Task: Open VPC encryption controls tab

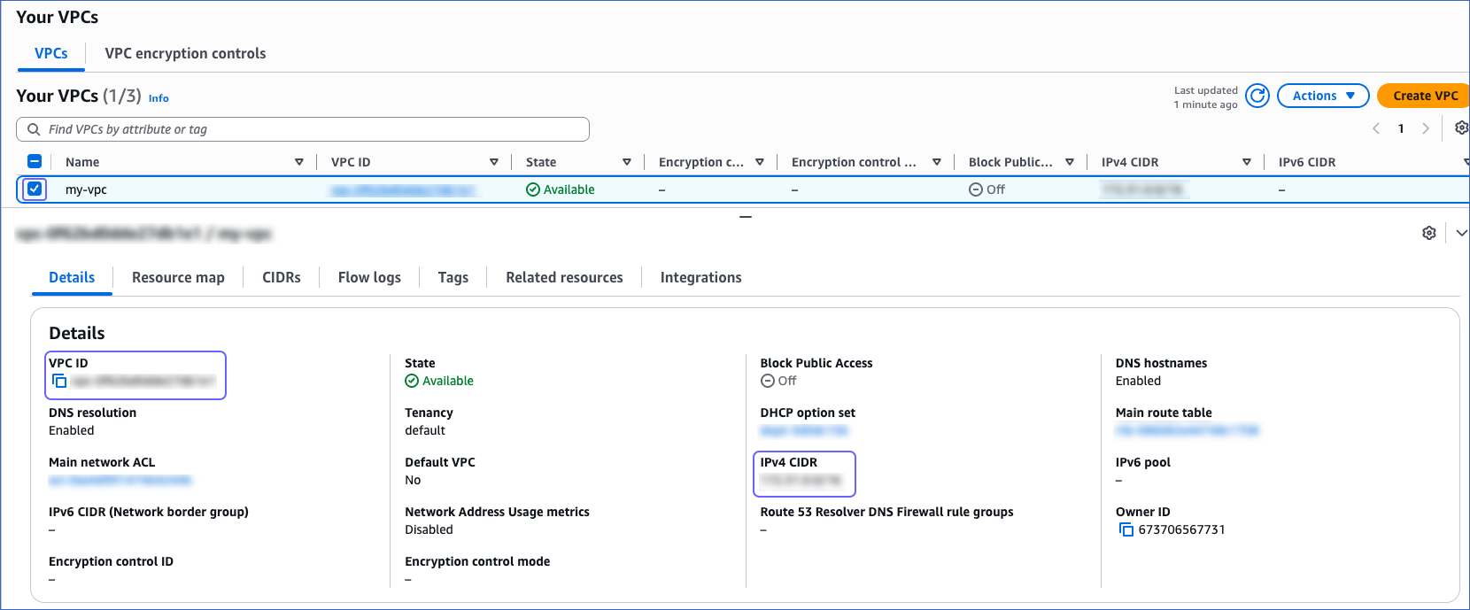Action: [185, 53]
